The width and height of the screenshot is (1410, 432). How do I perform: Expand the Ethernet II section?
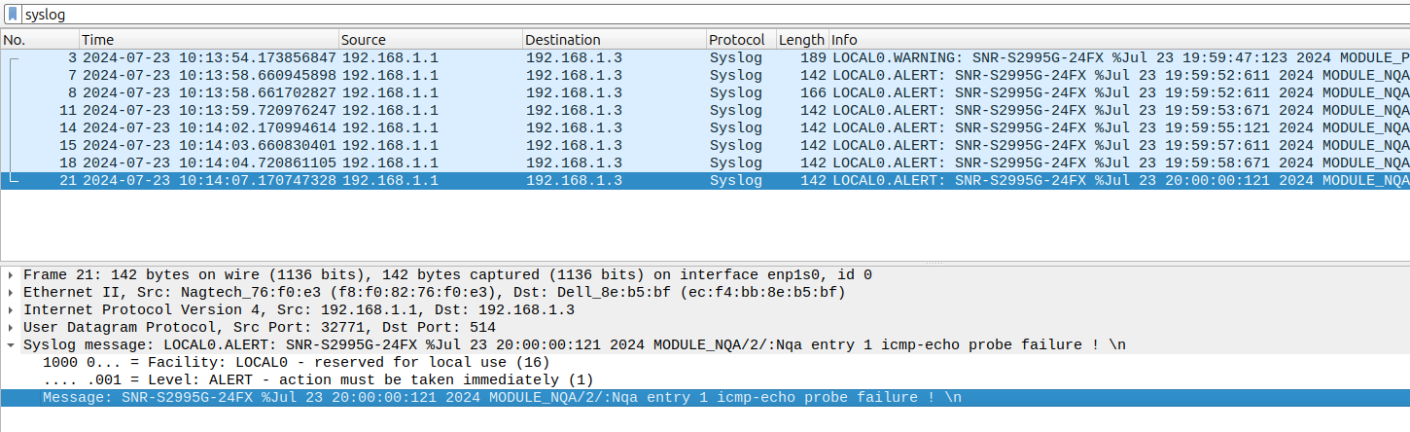(x=11, y=293)
